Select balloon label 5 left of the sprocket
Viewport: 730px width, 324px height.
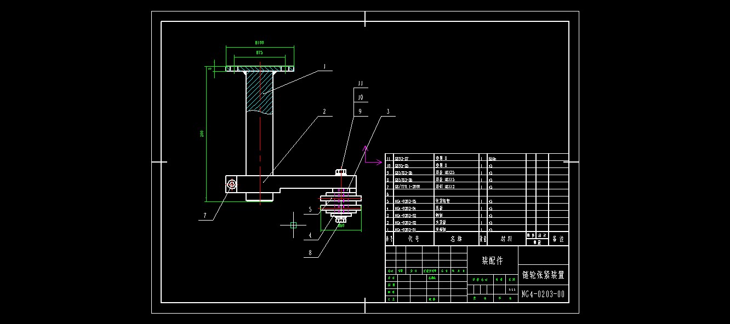310,209
